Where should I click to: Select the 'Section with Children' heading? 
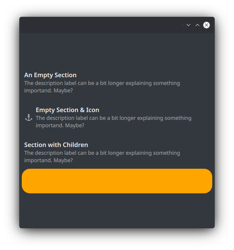[56, 145]
